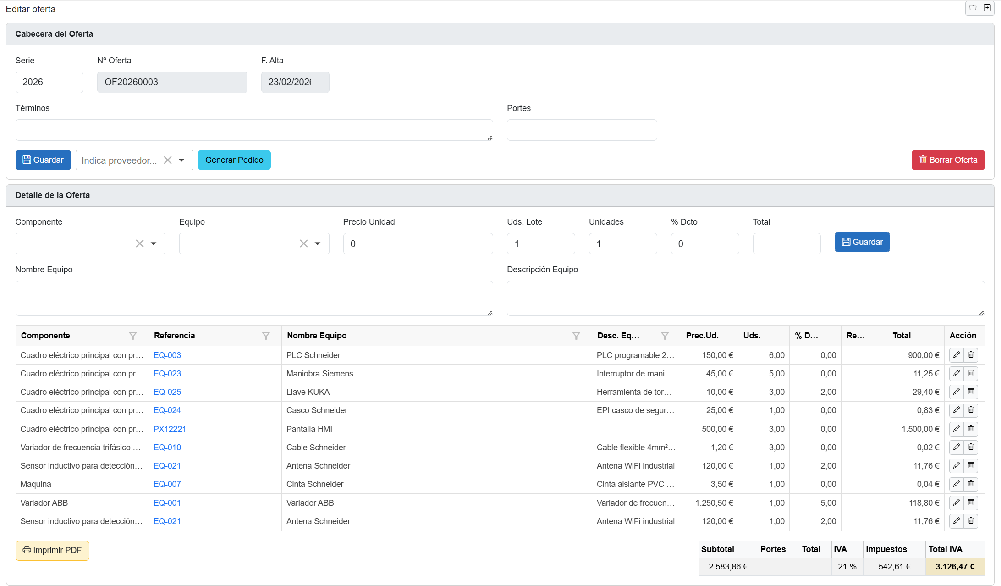This screenshot has height=586, width=1001.
Task: Click filter icon in Componente column header
Action: coord(133,336)
